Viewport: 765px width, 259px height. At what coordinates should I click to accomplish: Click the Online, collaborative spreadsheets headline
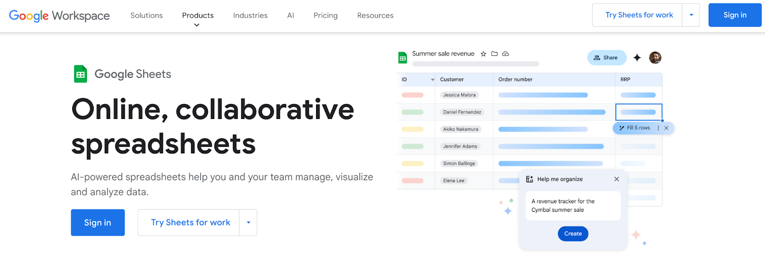click(x=213, y=127)
